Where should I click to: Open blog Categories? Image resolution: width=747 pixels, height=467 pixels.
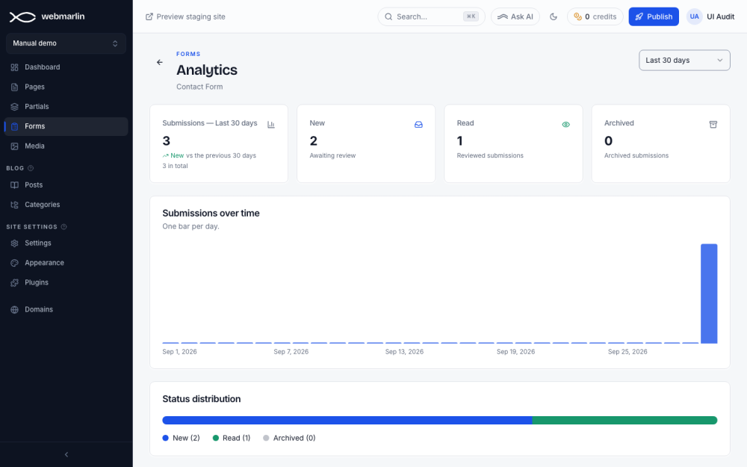[66, 205]
